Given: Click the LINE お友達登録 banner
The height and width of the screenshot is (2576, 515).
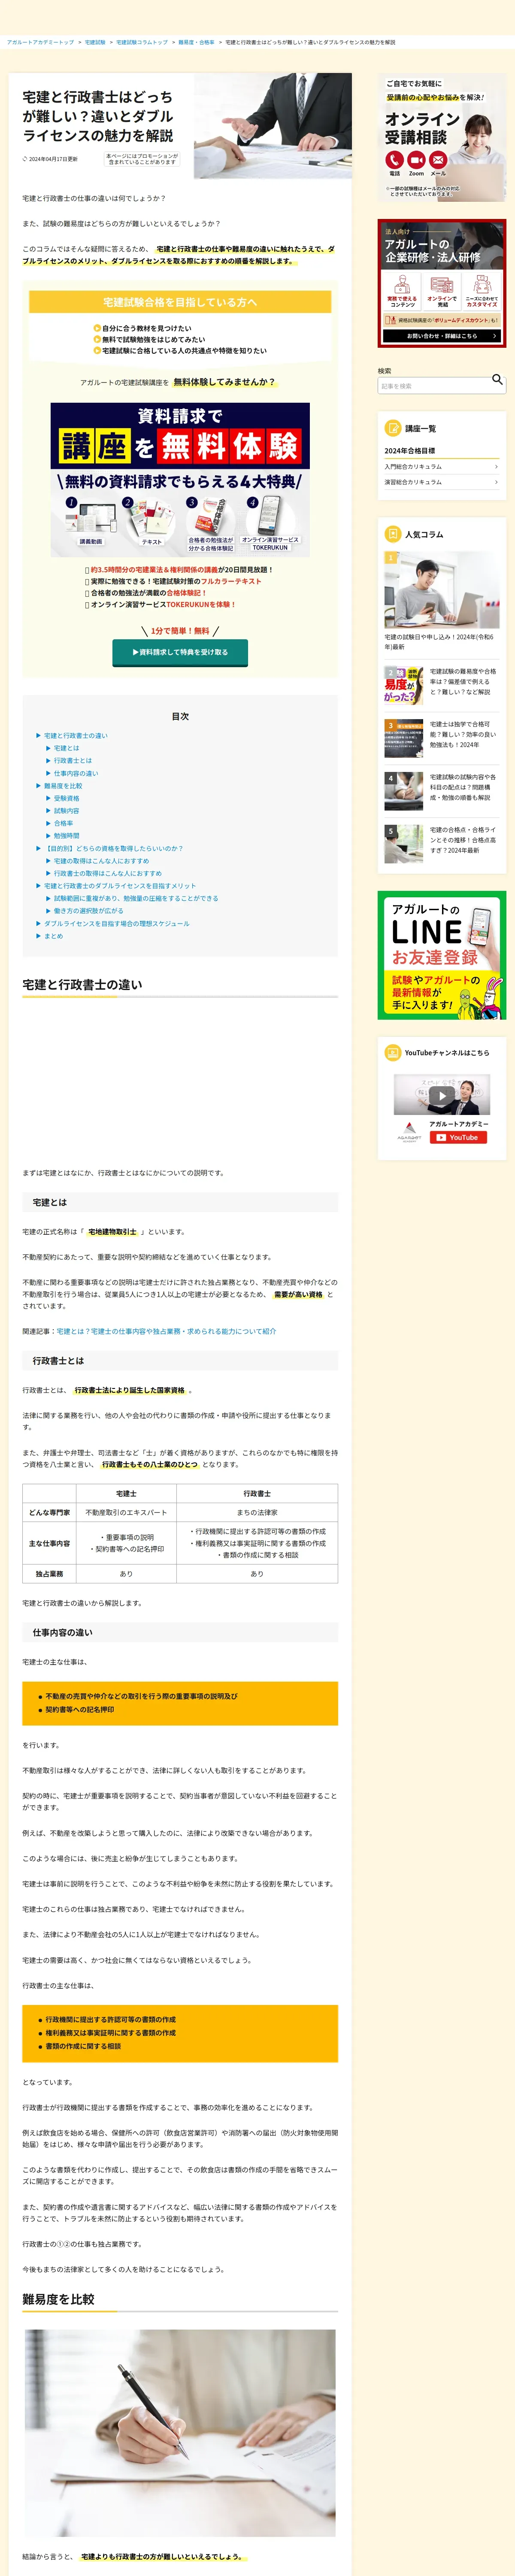Looking at the screenshot, I should pyautogui.click(x=442, y=955).
